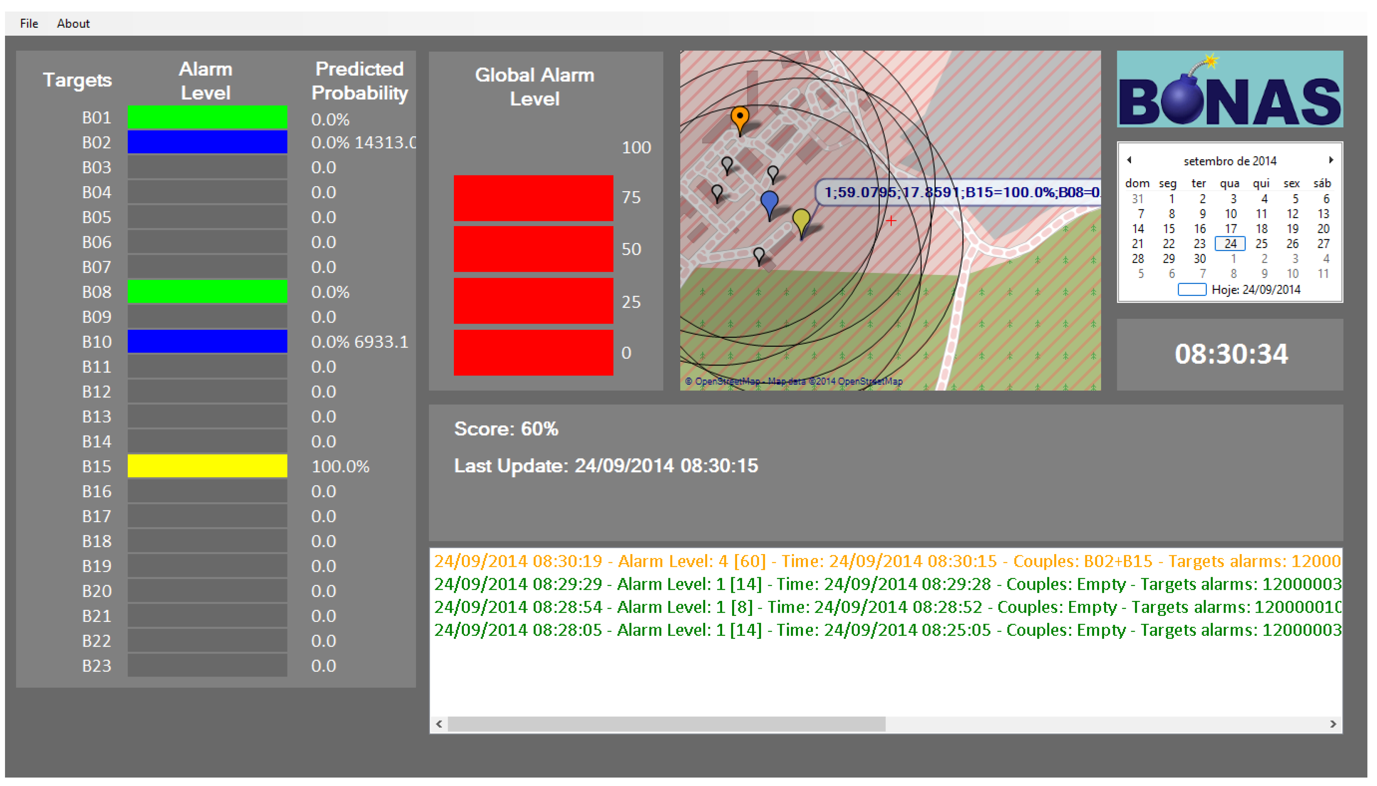Viewport: 1377px width, 786px height.
Task: Click B01 green alarm level bar
Action: (207, 117)
